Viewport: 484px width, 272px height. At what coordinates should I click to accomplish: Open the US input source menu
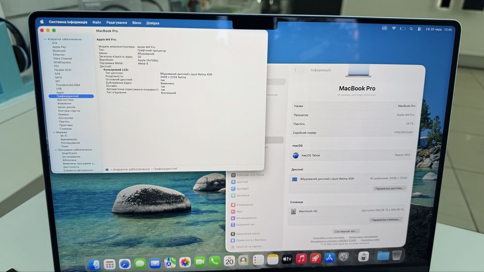click(x=384, y=28)
